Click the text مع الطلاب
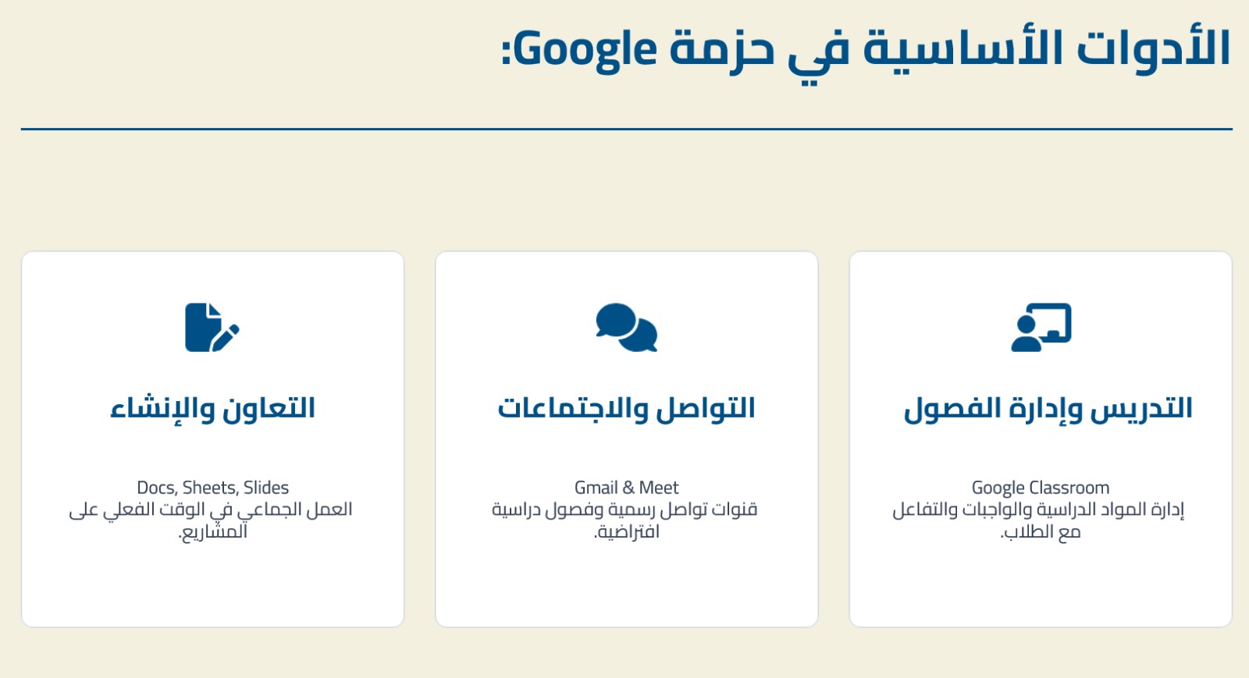This screenshot has height=678, width=1249. click(1041, 532)
